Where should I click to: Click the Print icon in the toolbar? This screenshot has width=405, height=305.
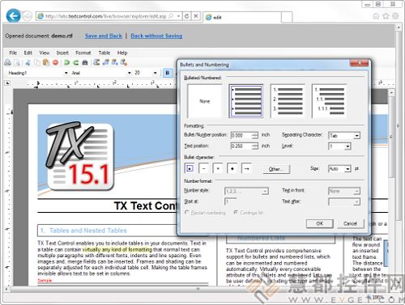coord(8,62)
